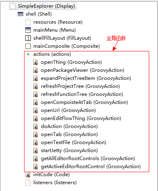Select doAction (GroovyAction)
Screen dimensions: 158x191
pyautogui.click(x=69, y=126)
